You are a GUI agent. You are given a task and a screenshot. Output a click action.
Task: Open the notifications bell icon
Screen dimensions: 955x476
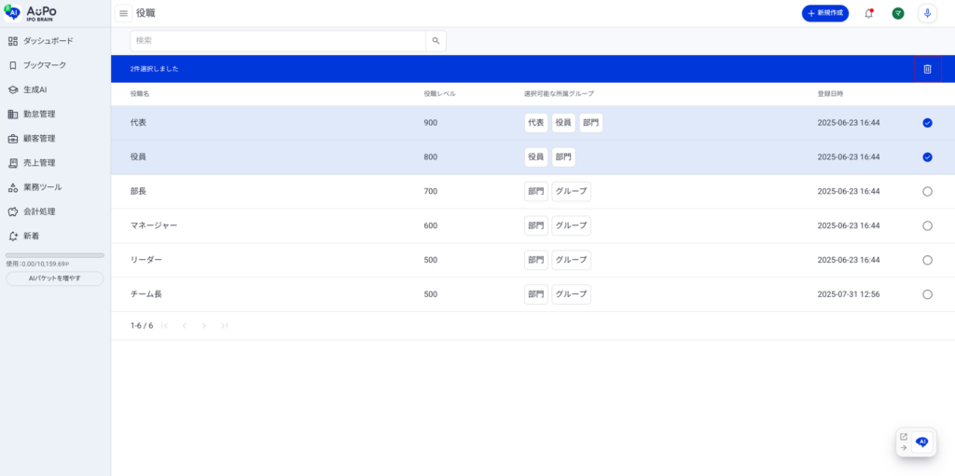pyautogui.click(x=868, y=13)
